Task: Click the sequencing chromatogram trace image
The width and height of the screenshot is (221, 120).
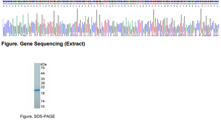Action: [111, 22]
